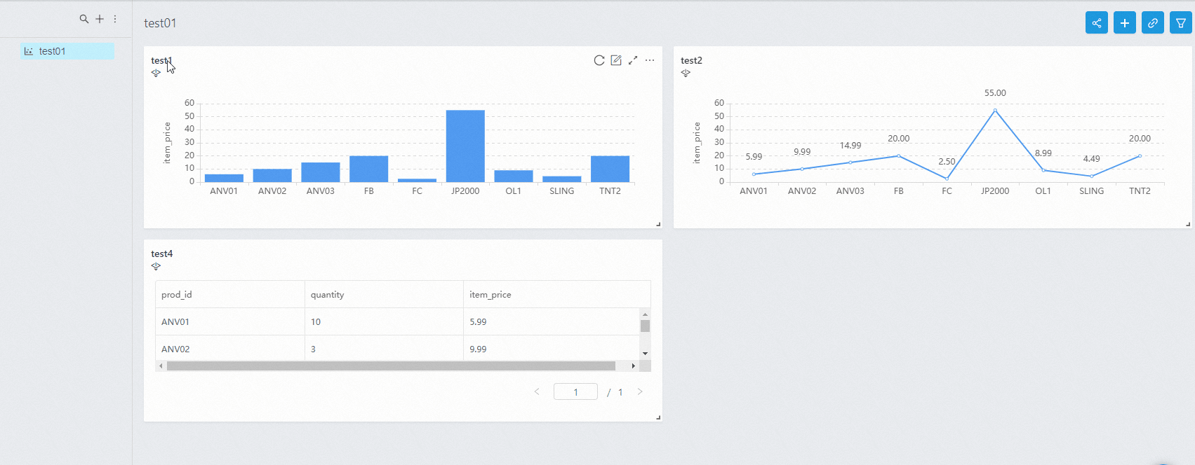
Task: Go to the next table page
Action: [640, 391]
